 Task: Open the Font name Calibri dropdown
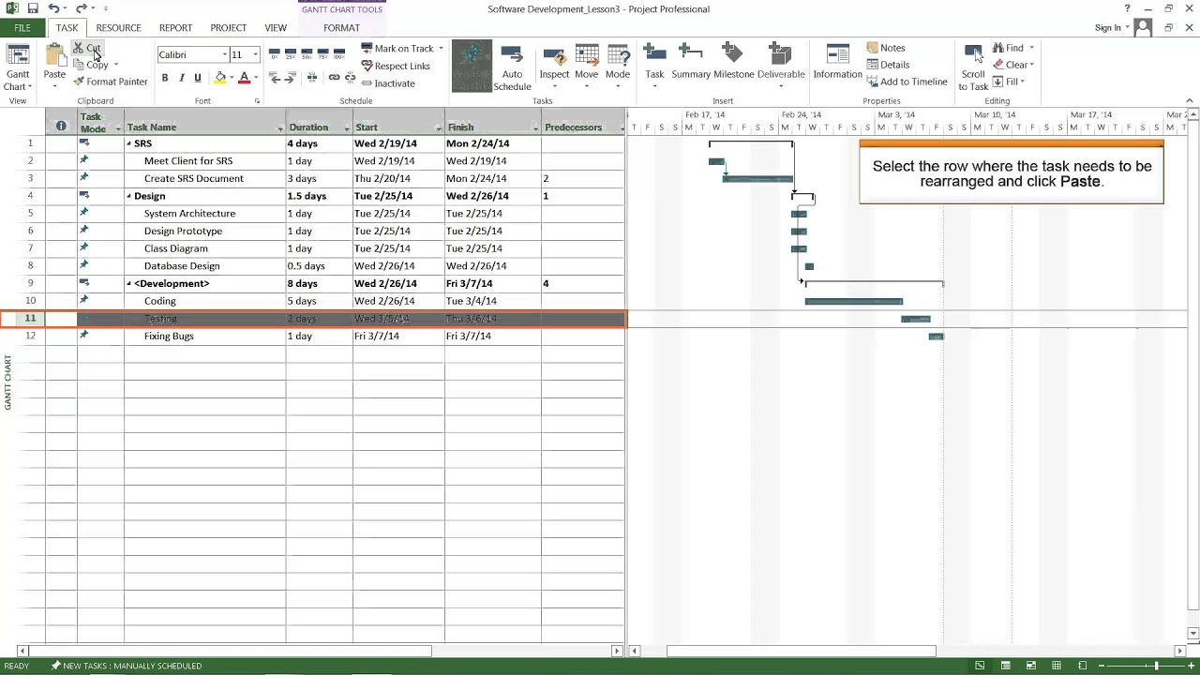[x=225, y=55]
